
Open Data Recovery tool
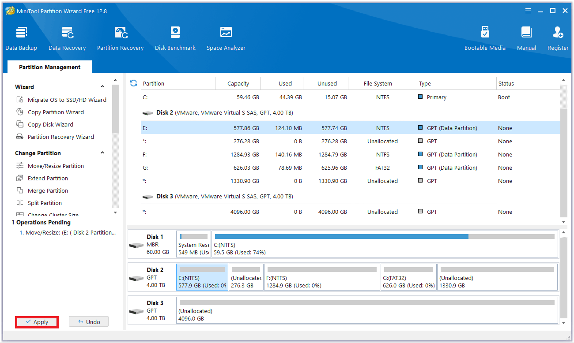[x=67, y=39]
